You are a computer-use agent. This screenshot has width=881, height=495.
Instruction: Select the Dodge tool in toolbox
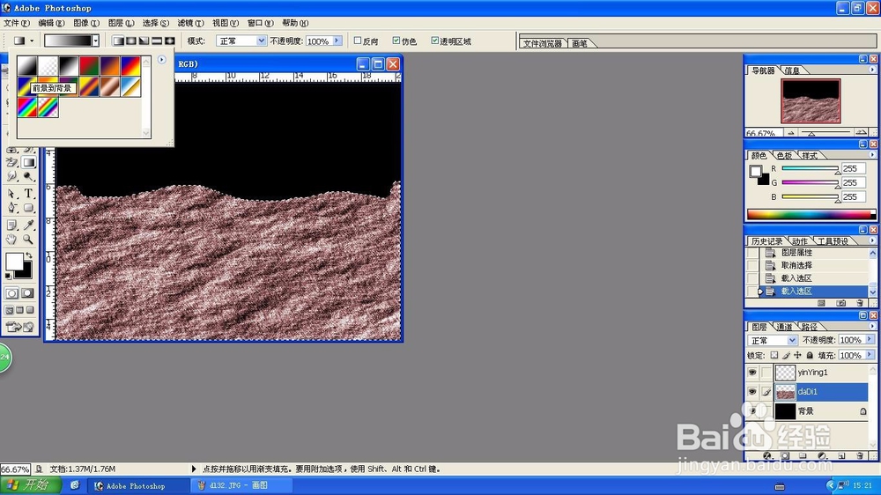(x=29, y=176)
